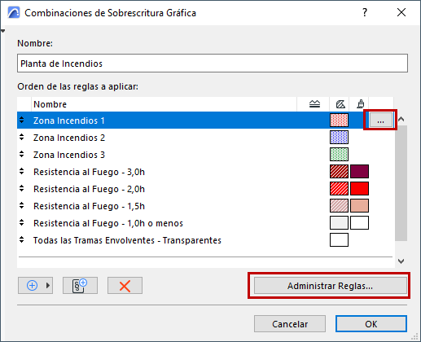The height and width of the screenshot is (342, 421).
Task: Click hatched fill swatch of Resistencia 3,0h
Action: point(339,172)
